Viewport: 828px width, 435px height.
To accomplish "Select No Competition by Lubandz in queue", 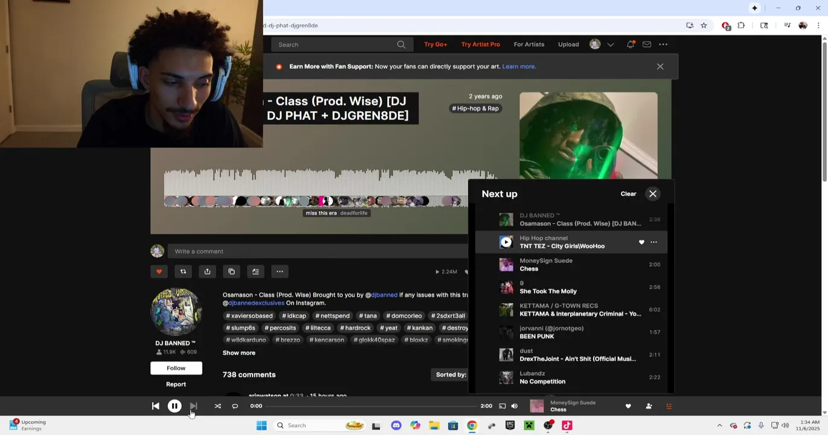I will (571, 378).
